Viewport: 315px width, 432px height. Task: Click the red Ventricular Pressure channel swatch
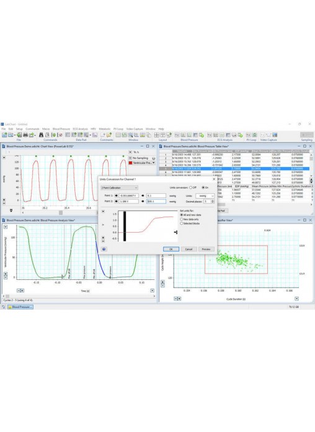(130, 163)
